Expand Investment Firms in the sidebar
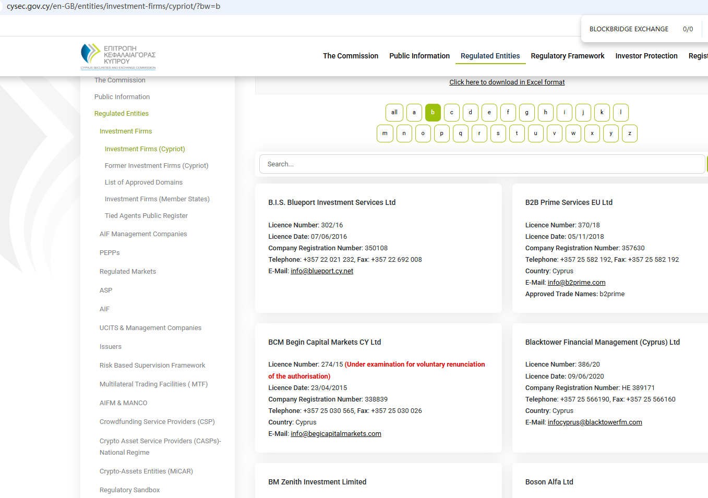The image size is (708, 498). (126, 131)
